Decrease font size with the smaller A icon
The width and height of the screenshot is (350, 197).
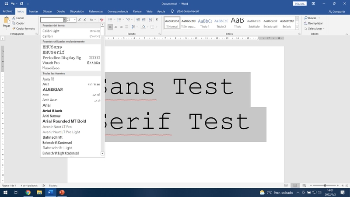[x=85, y=20]
